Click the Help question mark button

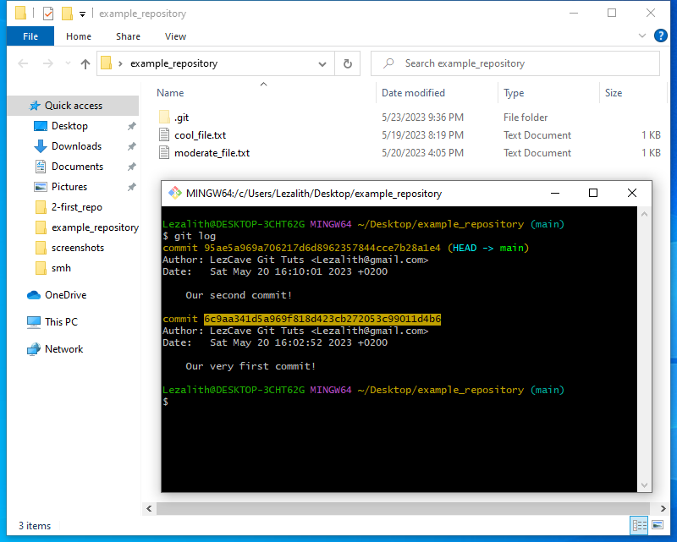point(661,36)
